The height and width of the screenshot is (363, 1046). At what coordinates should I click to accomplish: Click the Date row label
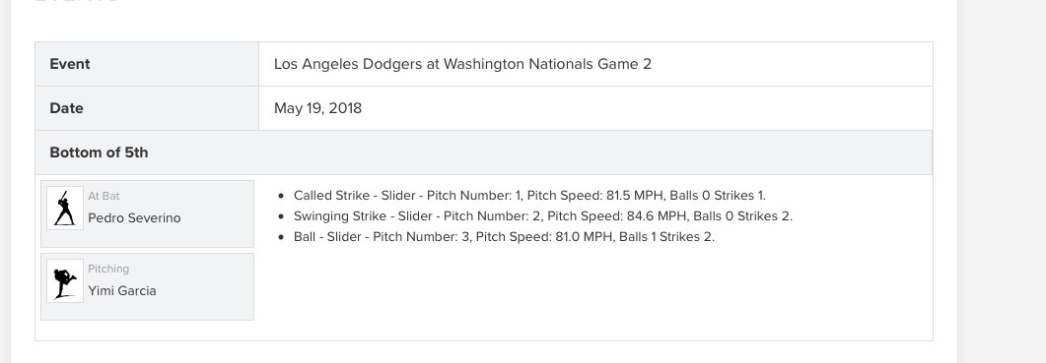66,108
